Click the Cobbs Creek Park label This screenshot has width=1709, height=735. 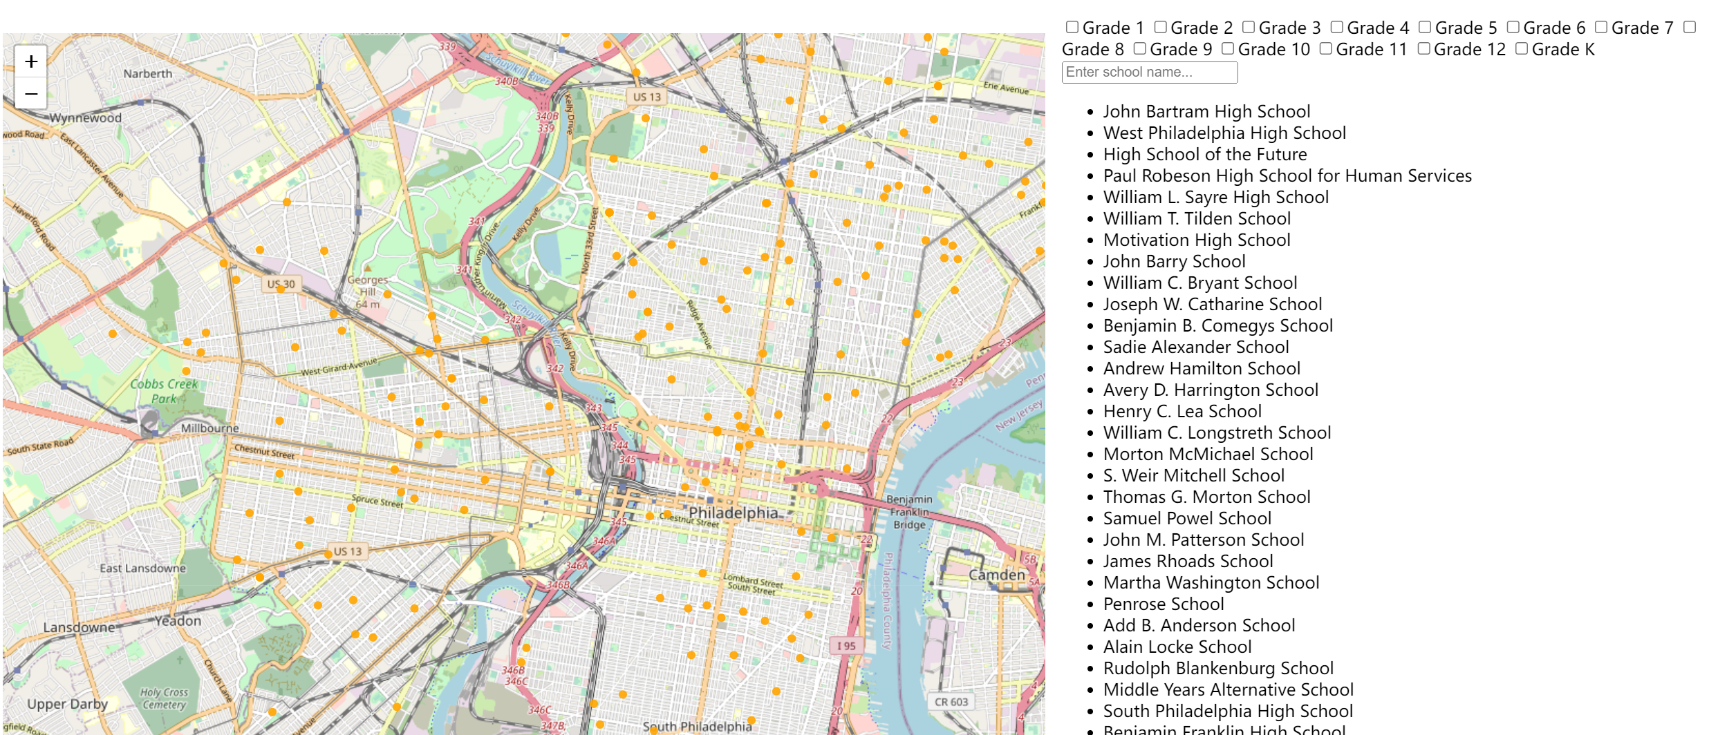tap(164, 391)
